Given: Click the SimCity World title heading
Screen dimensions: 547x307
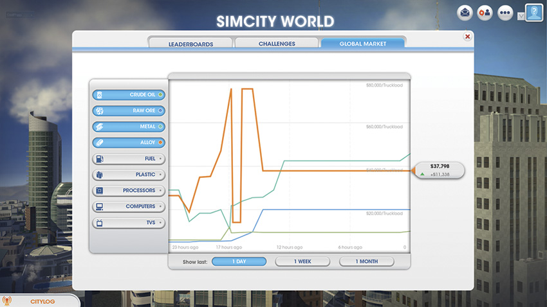Looking at the screenshot, I should pyautogui.click(x=275, y=21).
